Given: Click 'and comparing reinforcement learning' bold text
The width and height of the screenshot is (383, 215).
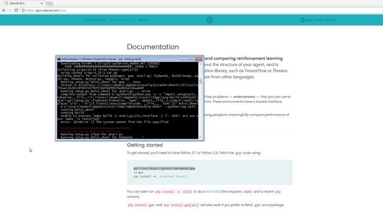Looking at the screenshot, I should point(244,59).
